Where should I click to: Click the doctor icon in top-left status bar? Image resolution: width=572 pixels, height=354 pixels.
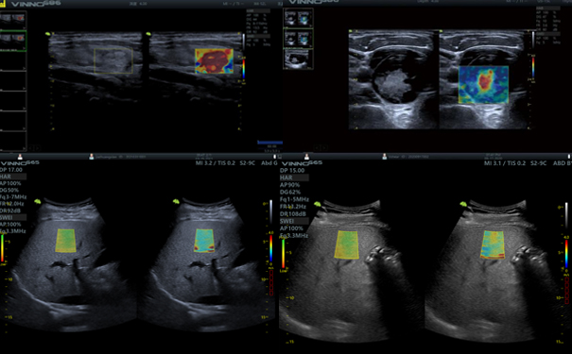20,157
